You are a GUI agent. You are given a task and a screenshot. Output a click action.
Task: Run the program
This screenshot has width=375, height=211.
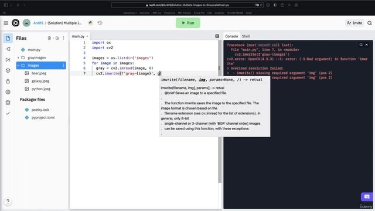coord(188,23)
